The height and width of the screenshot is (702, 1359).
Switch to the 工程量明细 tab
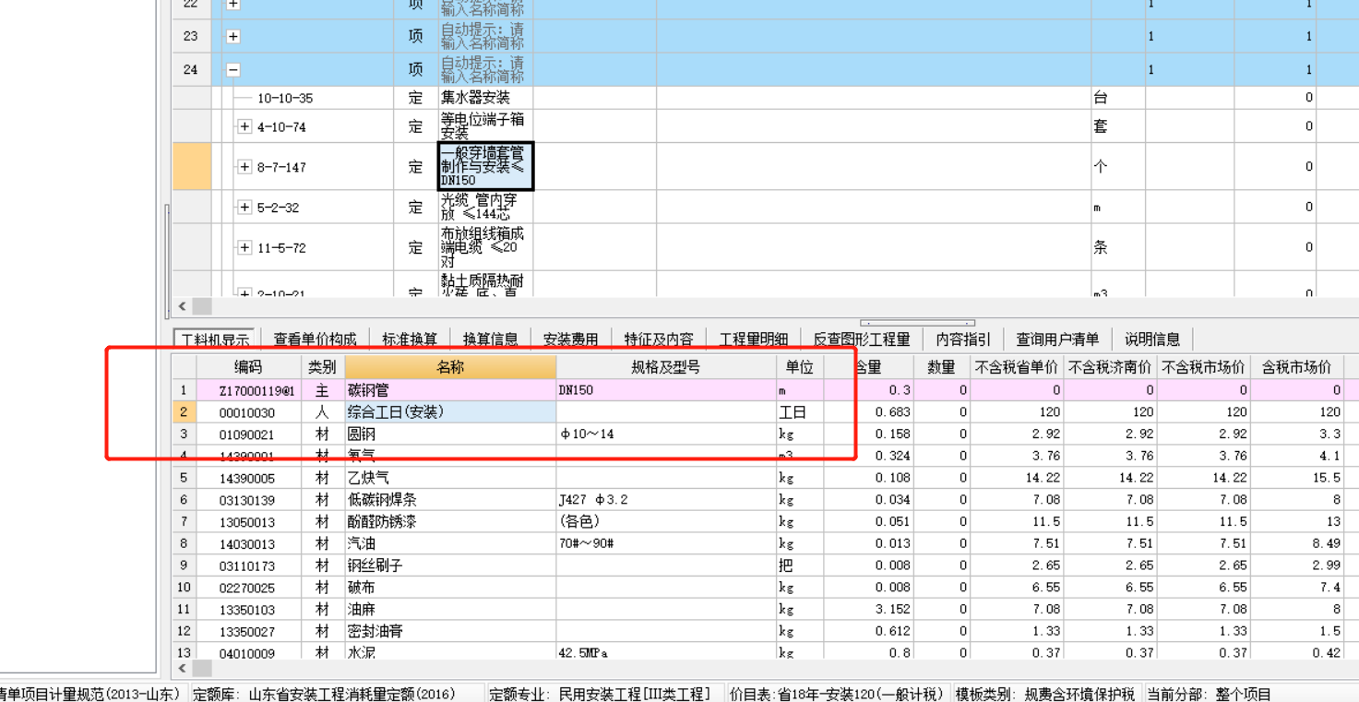coord(754,339)
